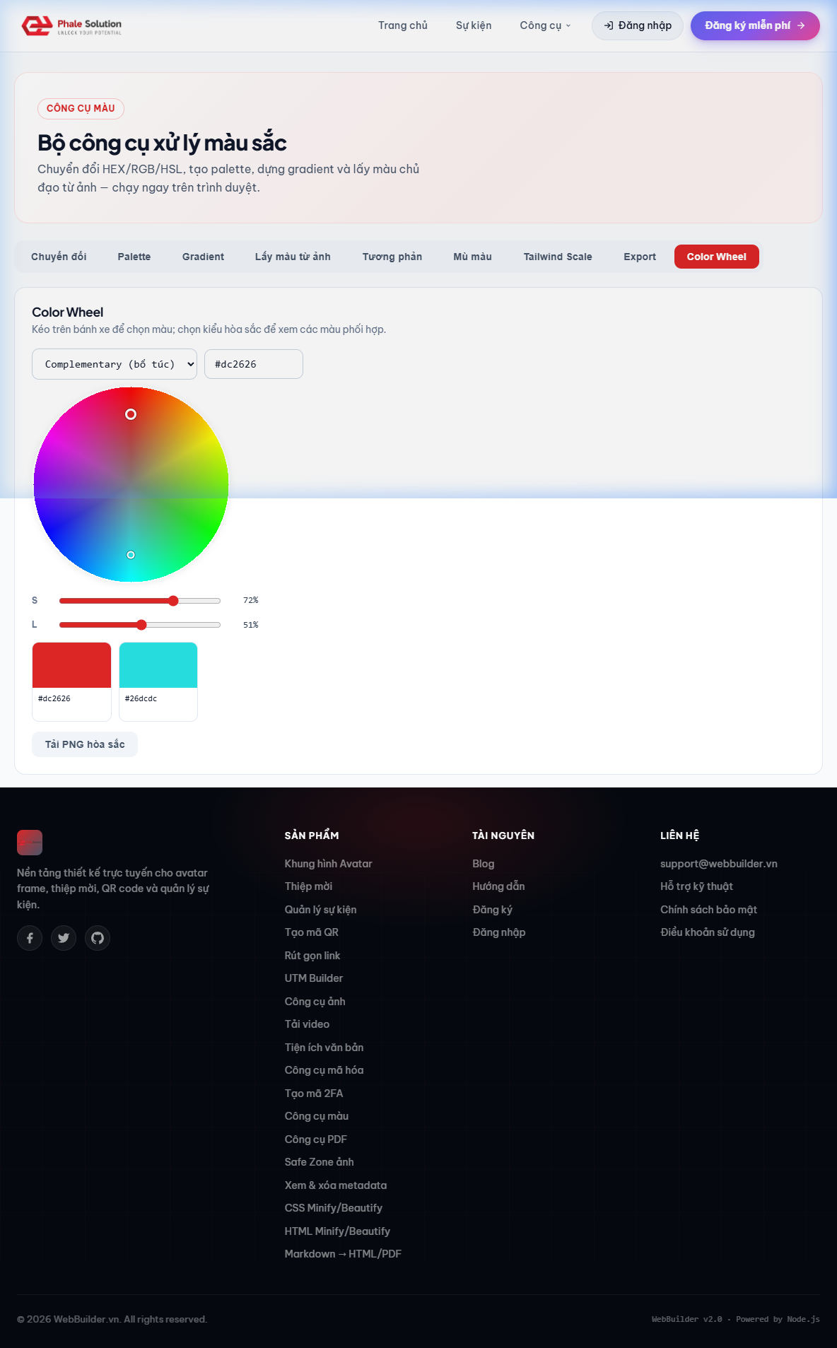Select the cyan #26dcdc swatch
This screenshot has height=1348, width=837.
point(158,681)
